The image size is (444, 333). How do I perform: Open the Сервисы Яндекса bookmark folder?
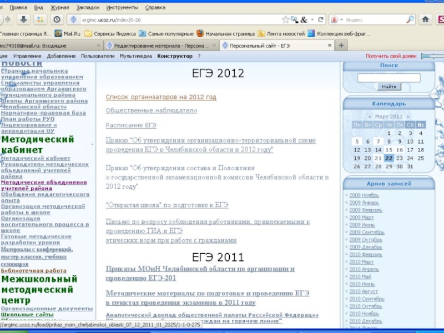click(110, 34)
